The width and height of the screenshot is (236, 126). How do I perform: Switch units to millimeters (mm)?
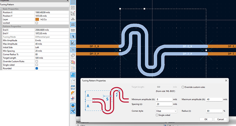click(x=73, y=30)
